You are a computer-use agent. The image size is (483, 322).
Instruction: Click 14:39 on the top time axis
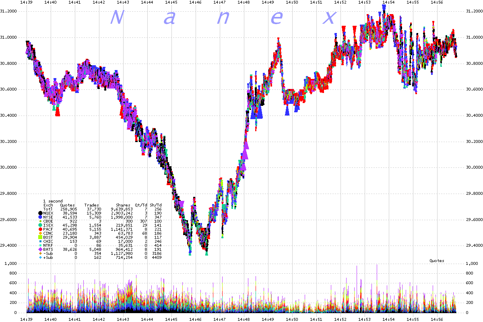click(x=27, y=2)
